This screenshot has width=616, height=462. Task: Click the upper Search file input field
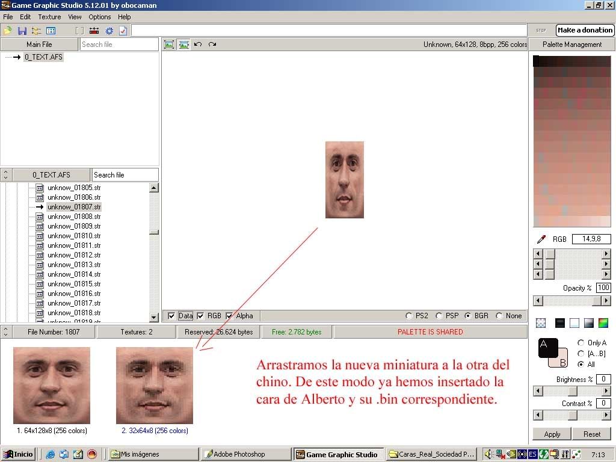(x=119, y=45)
